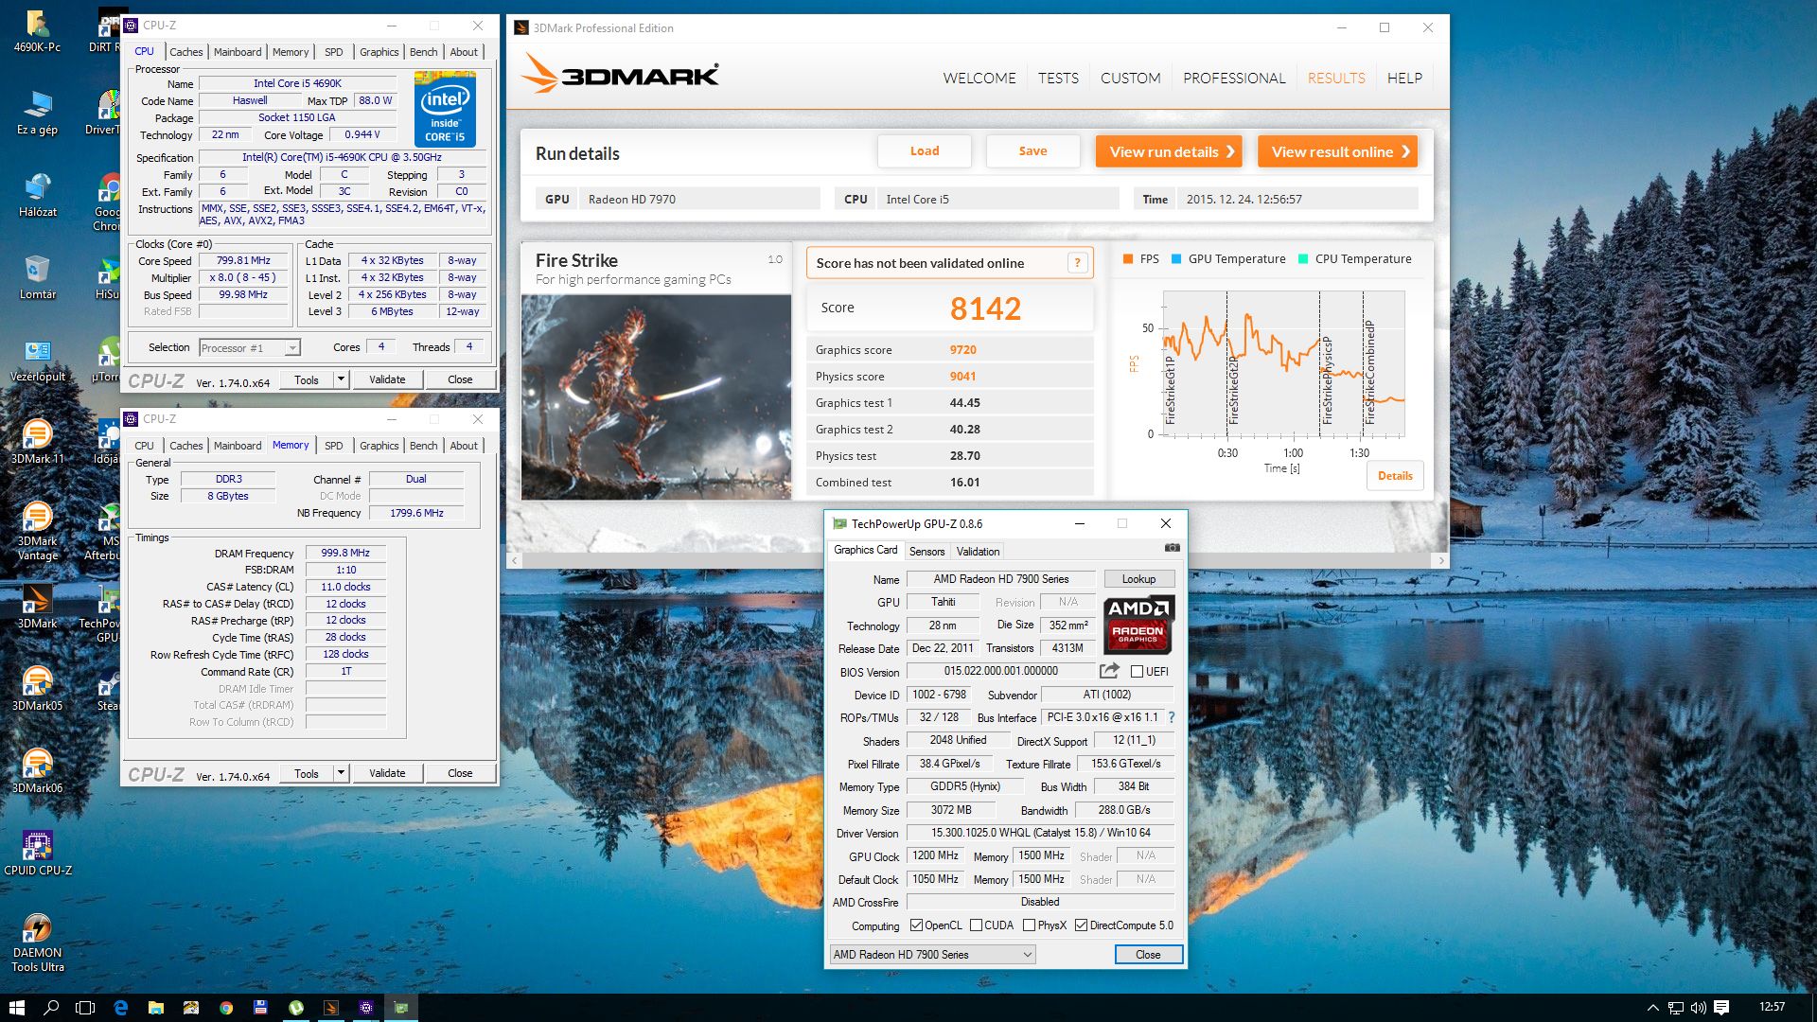The height and width of the screenshot is (1022, 1817).
Task: Click the bus interface question mark icon
Action: (1172, 717)
